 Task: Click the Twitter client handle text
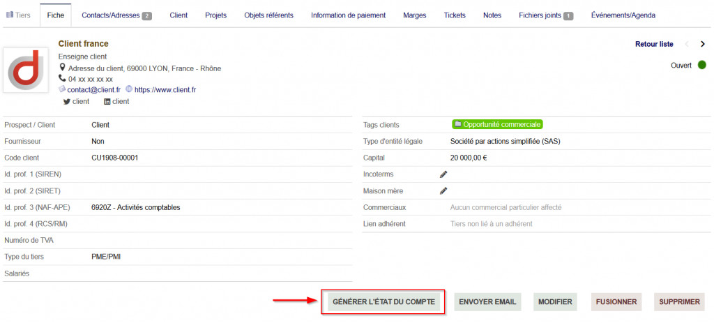(81, 102)
